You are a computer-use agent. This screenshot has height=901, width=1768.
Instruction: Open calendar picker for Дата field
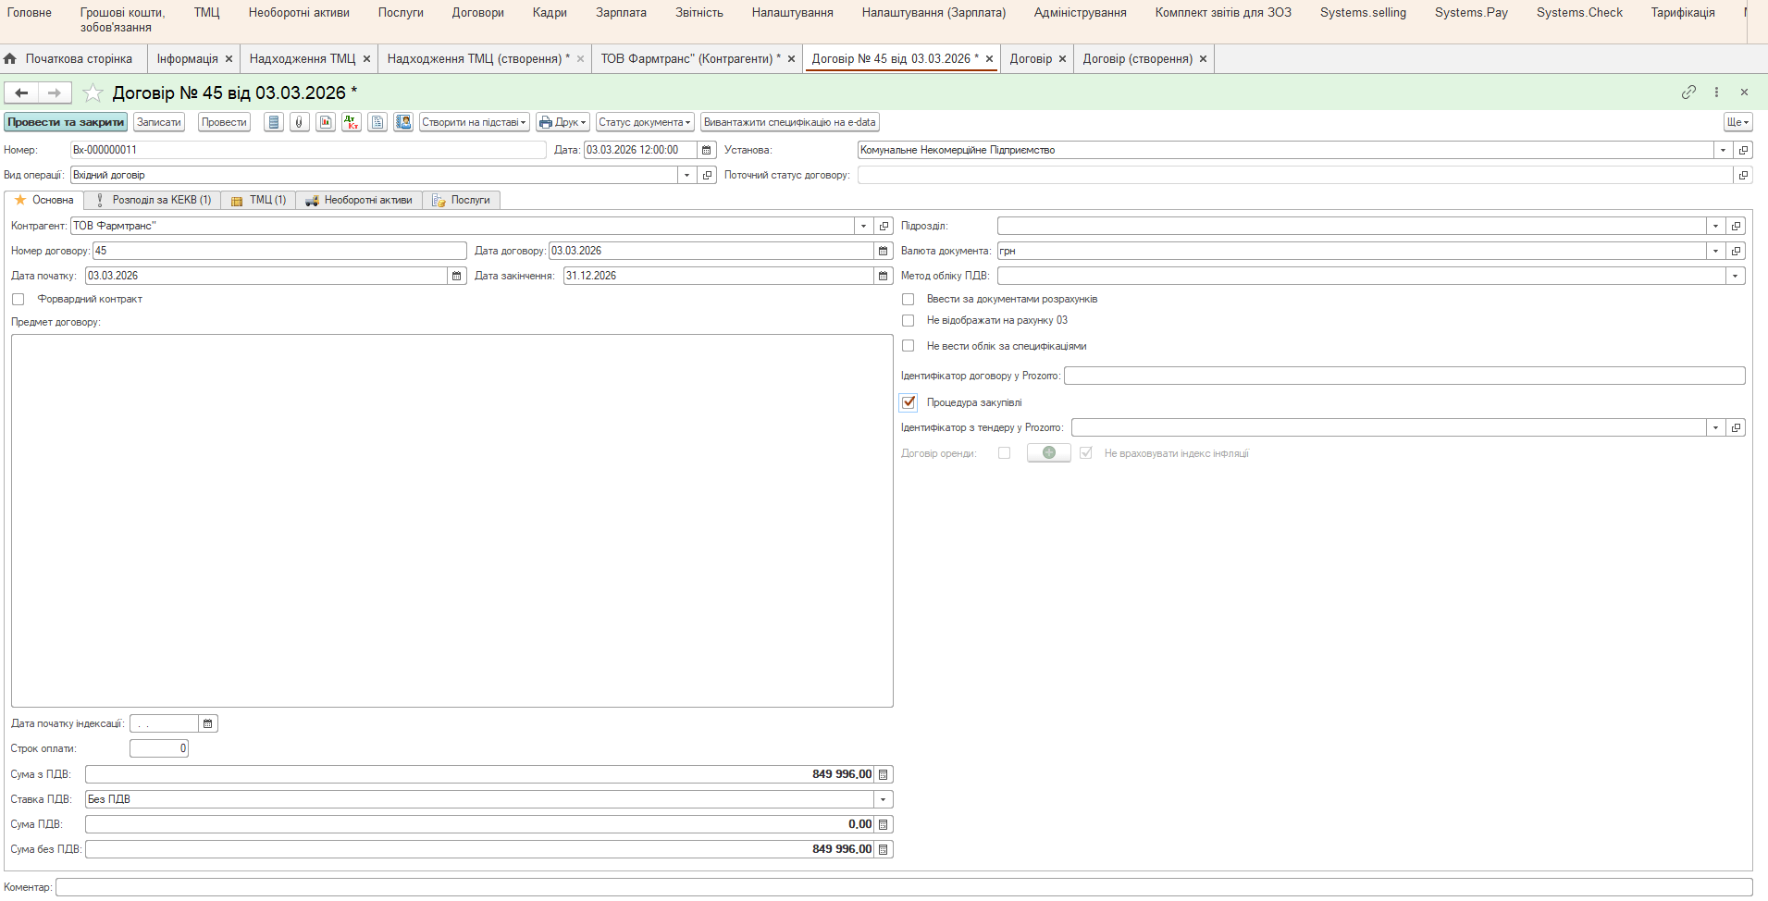[707, 150]
